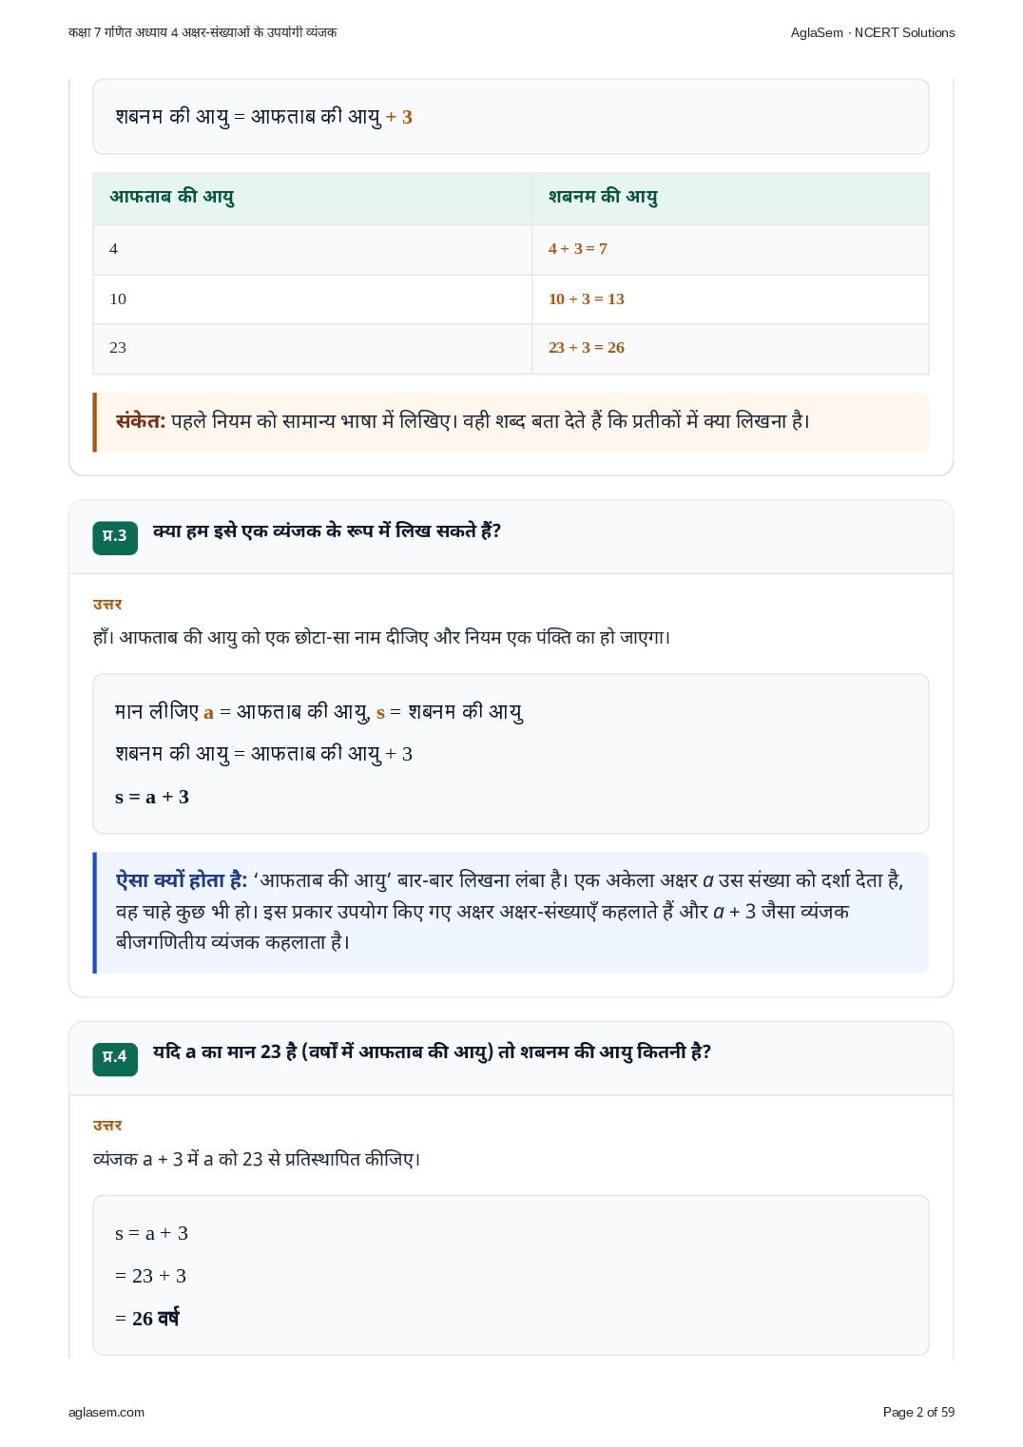Click the प्र.4 question badge
The height and width of the screenshot is (1447, 1023).
pos(114,1058)
